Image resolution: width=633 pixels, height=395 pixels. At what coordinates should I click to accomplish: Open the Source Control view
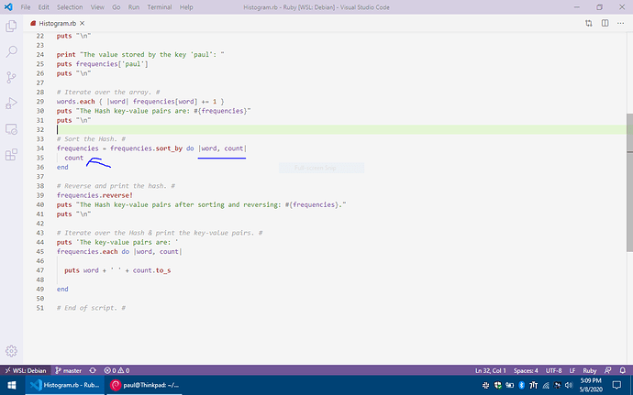[11, 77]
